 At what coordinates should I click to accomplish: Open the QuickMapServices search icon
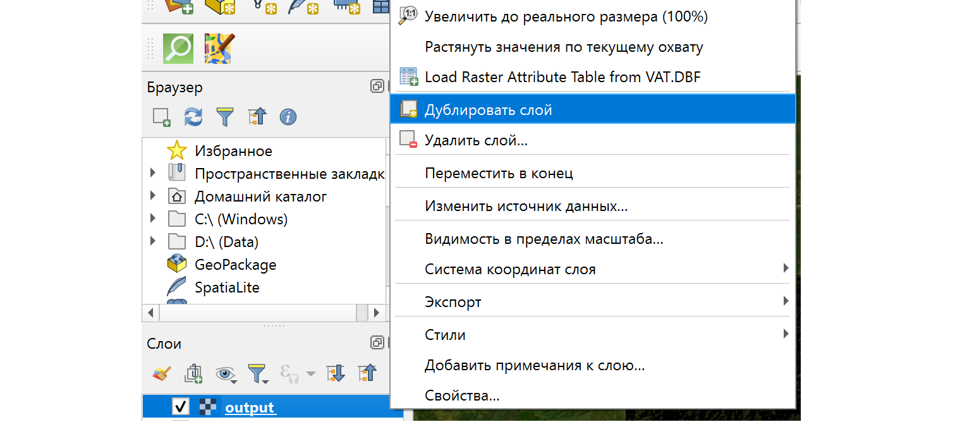pos(178,48)
